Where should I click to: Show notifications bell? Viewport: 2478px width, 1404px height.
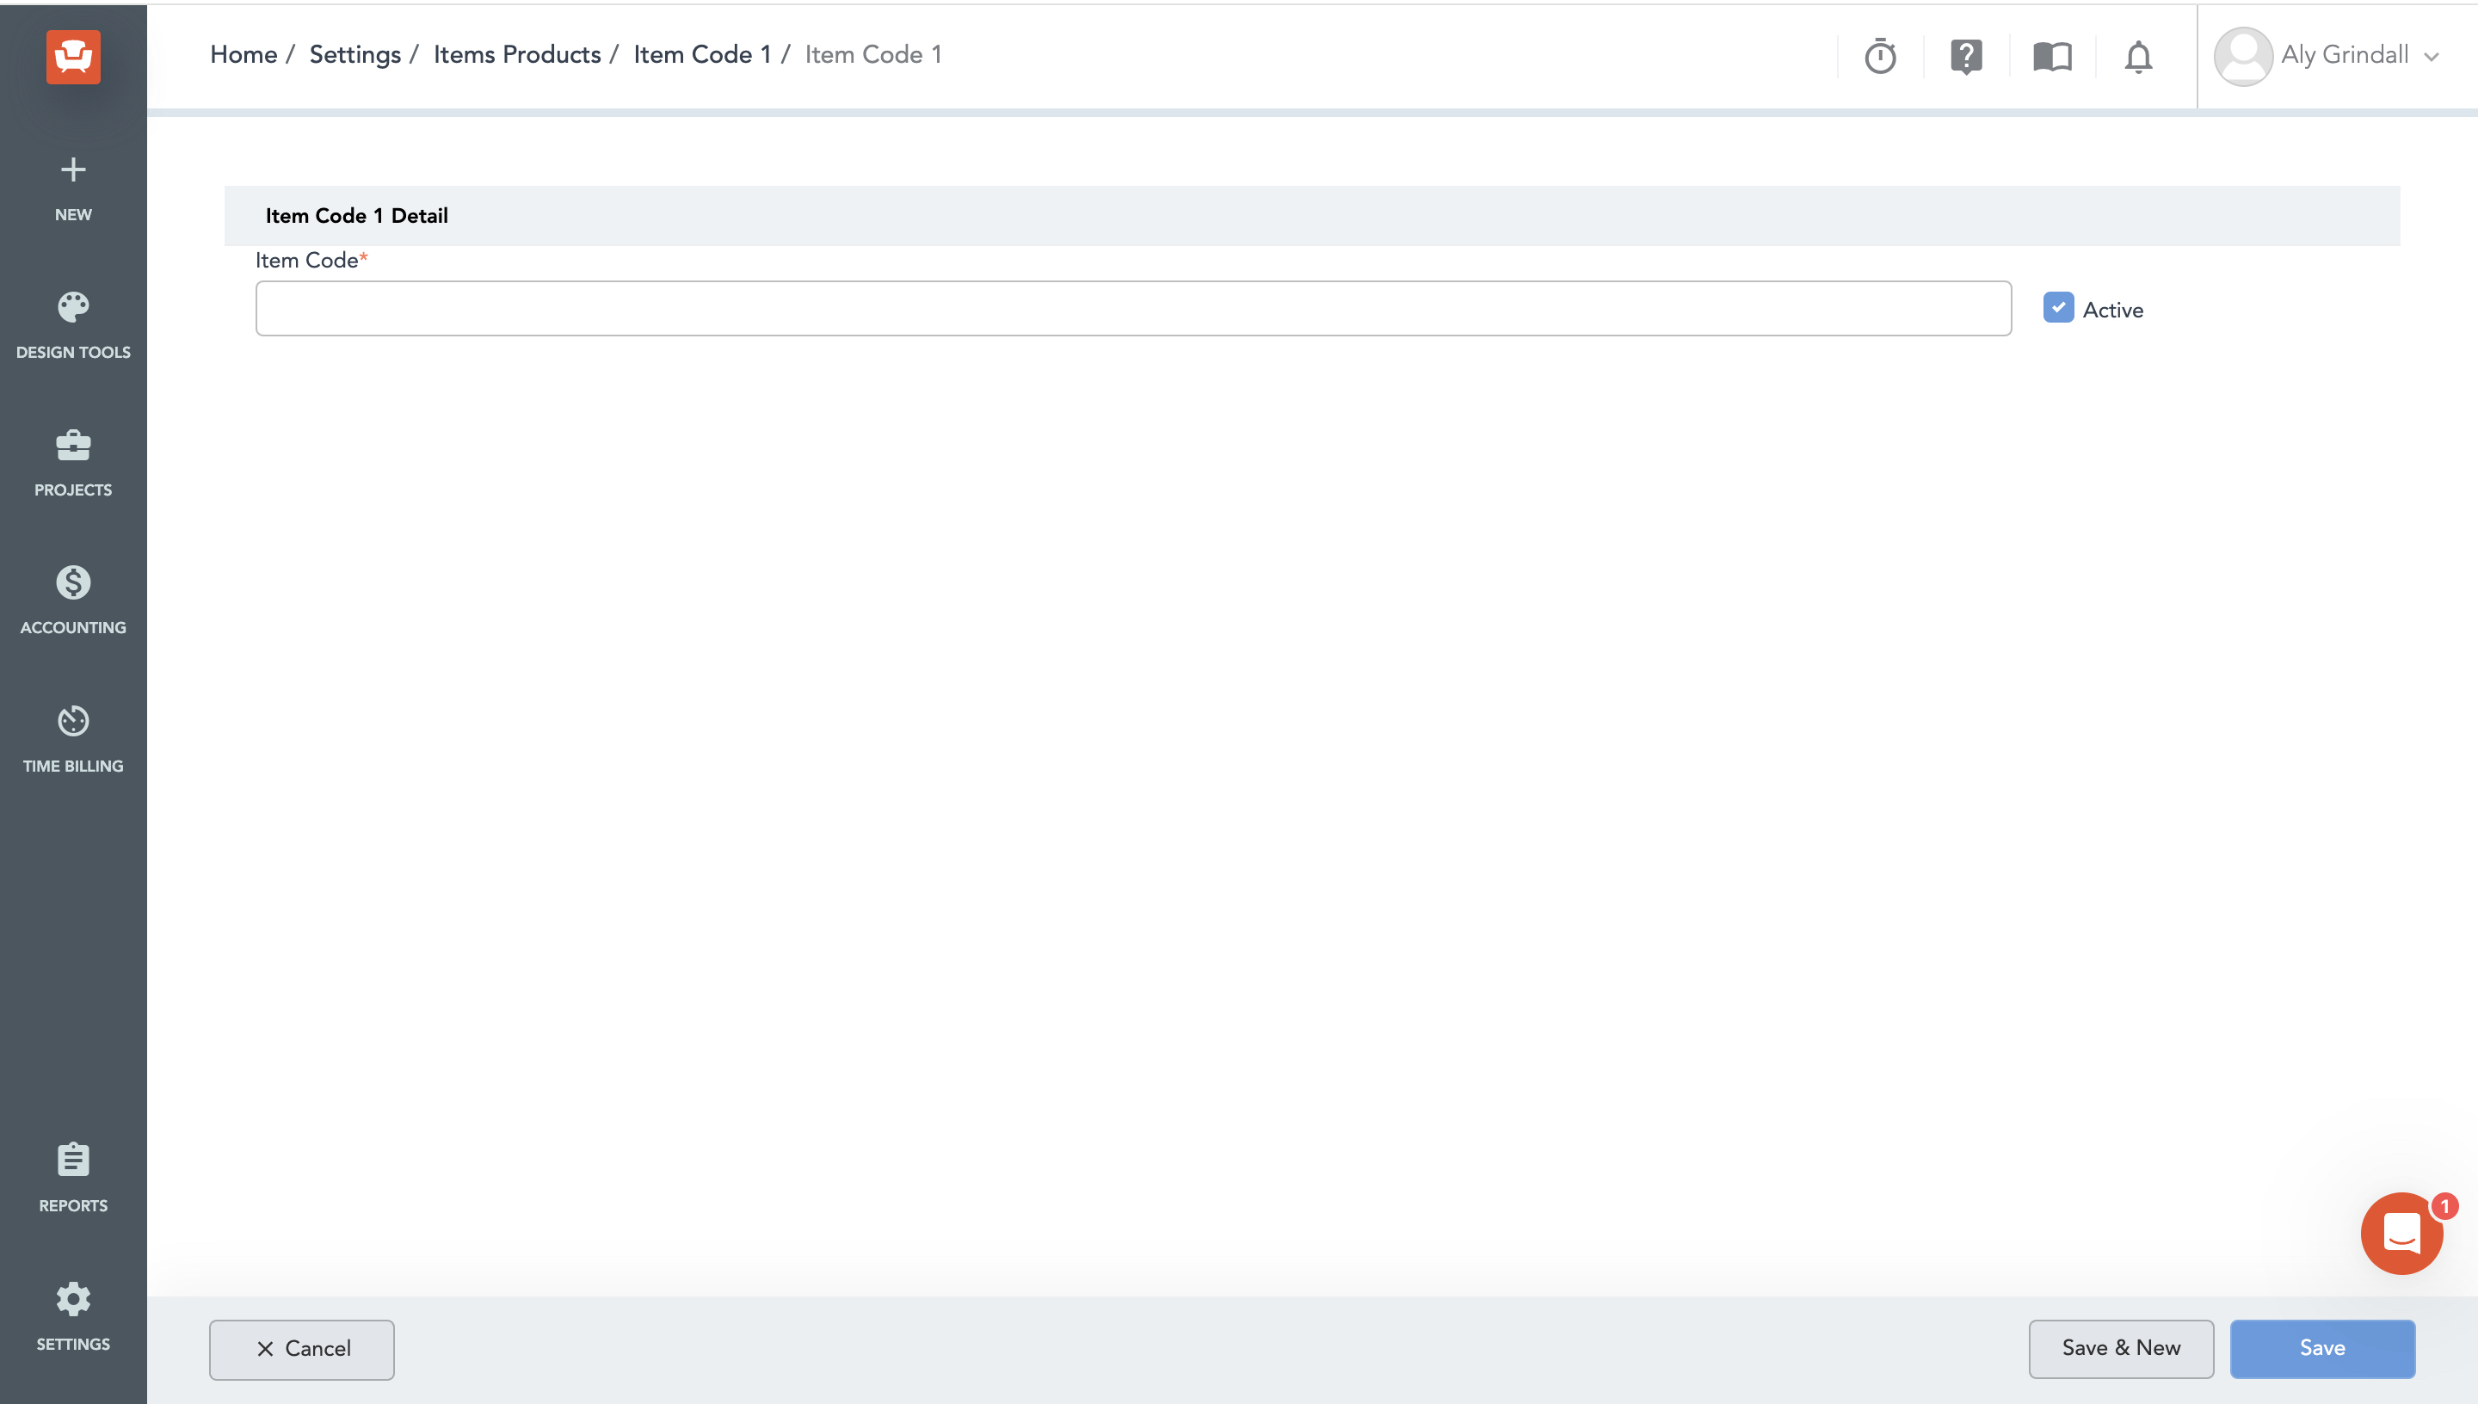(x=2137, y=56)
